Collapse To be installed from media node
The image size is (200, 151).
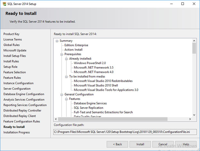pyautogui.click(x=66, y=77)
